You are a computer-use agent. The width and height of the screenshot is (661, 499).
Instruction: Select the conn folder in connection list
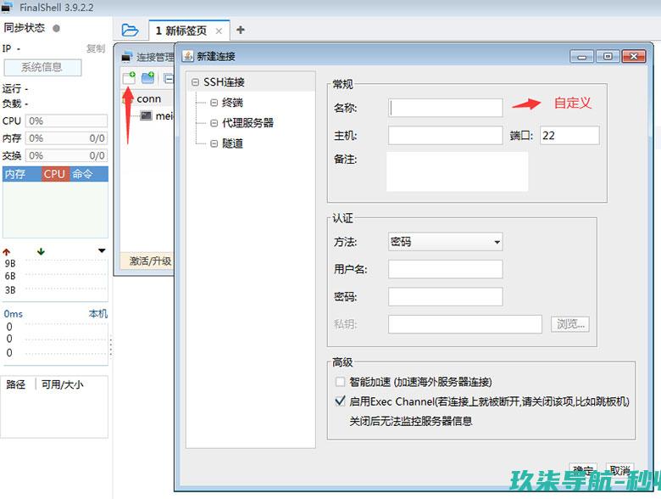(148, 98)
